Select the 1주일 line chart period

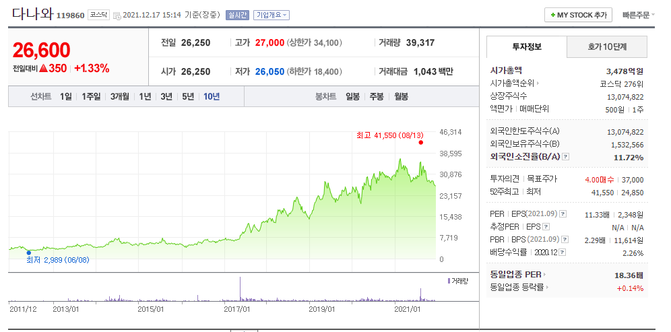pyautogui.click(x=91, y=97)
